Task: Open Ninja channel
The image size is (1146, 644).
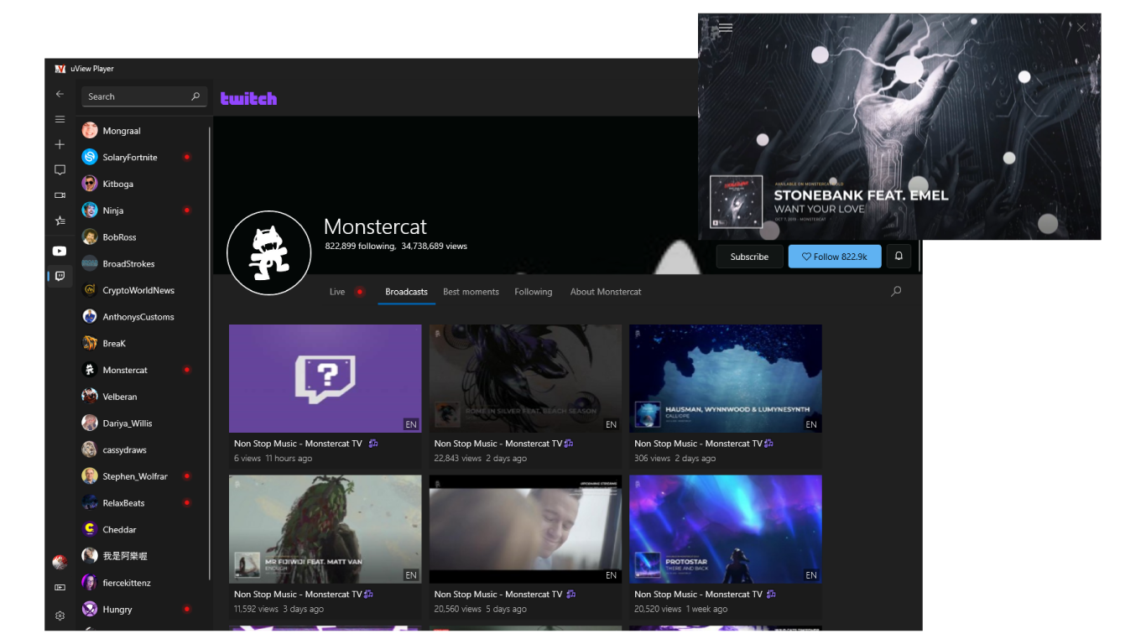Action: [143, 210]
